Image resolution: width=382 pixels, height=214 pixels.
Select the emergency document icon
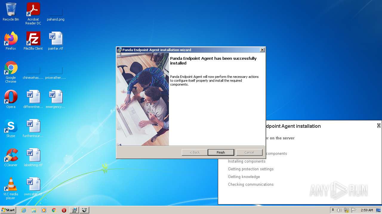tap(56, 99)
